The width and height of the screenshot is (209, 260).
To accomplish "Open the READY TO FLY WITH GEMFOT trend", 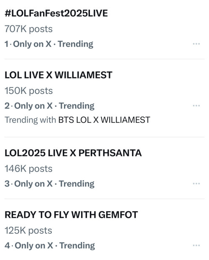I will (71, 215).
